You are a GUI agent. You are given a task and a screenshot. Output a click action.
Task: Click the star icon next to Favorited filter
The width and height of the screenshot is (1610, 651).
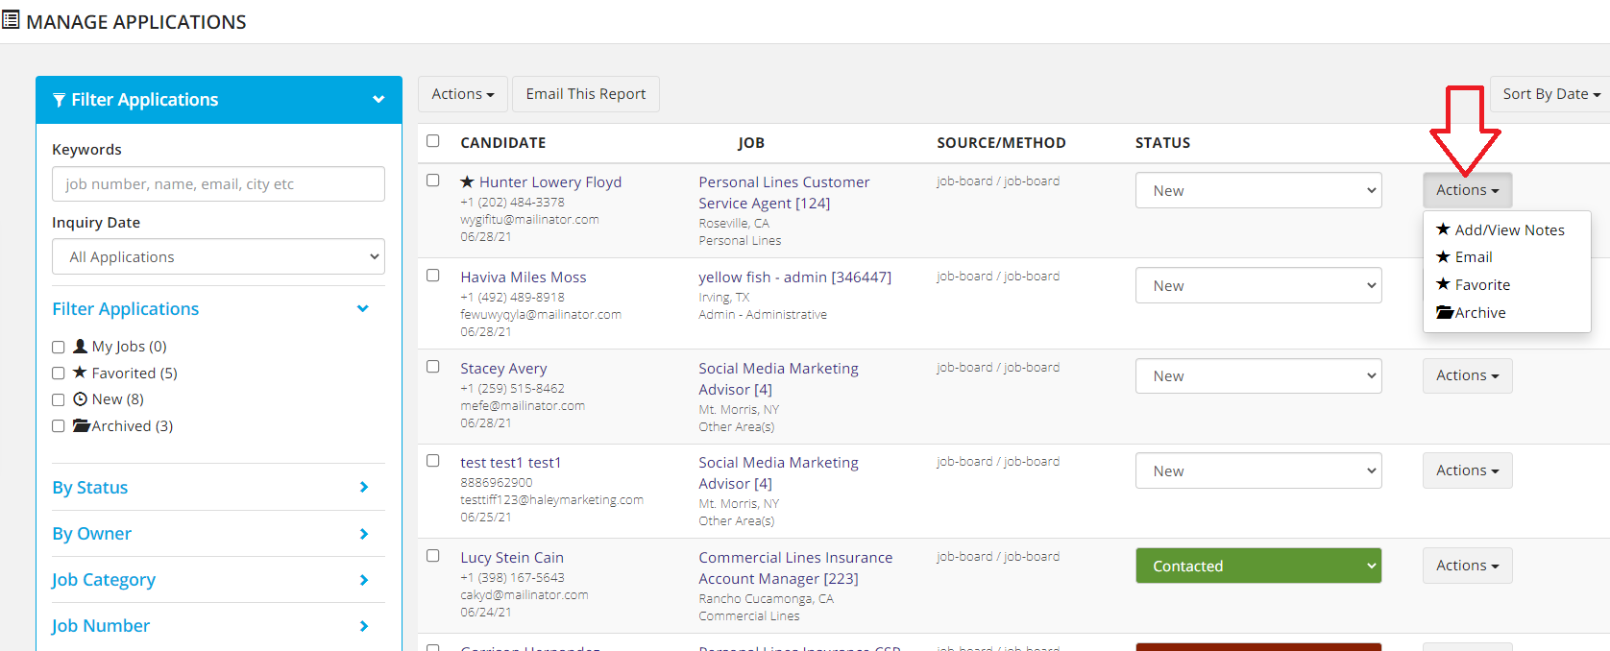81,373
